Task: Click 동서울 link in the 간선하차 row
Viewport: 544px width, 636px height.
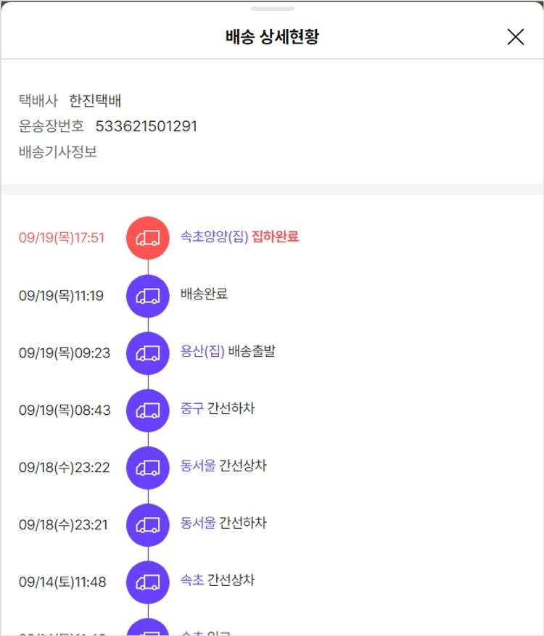Action: tap(198, 524)
